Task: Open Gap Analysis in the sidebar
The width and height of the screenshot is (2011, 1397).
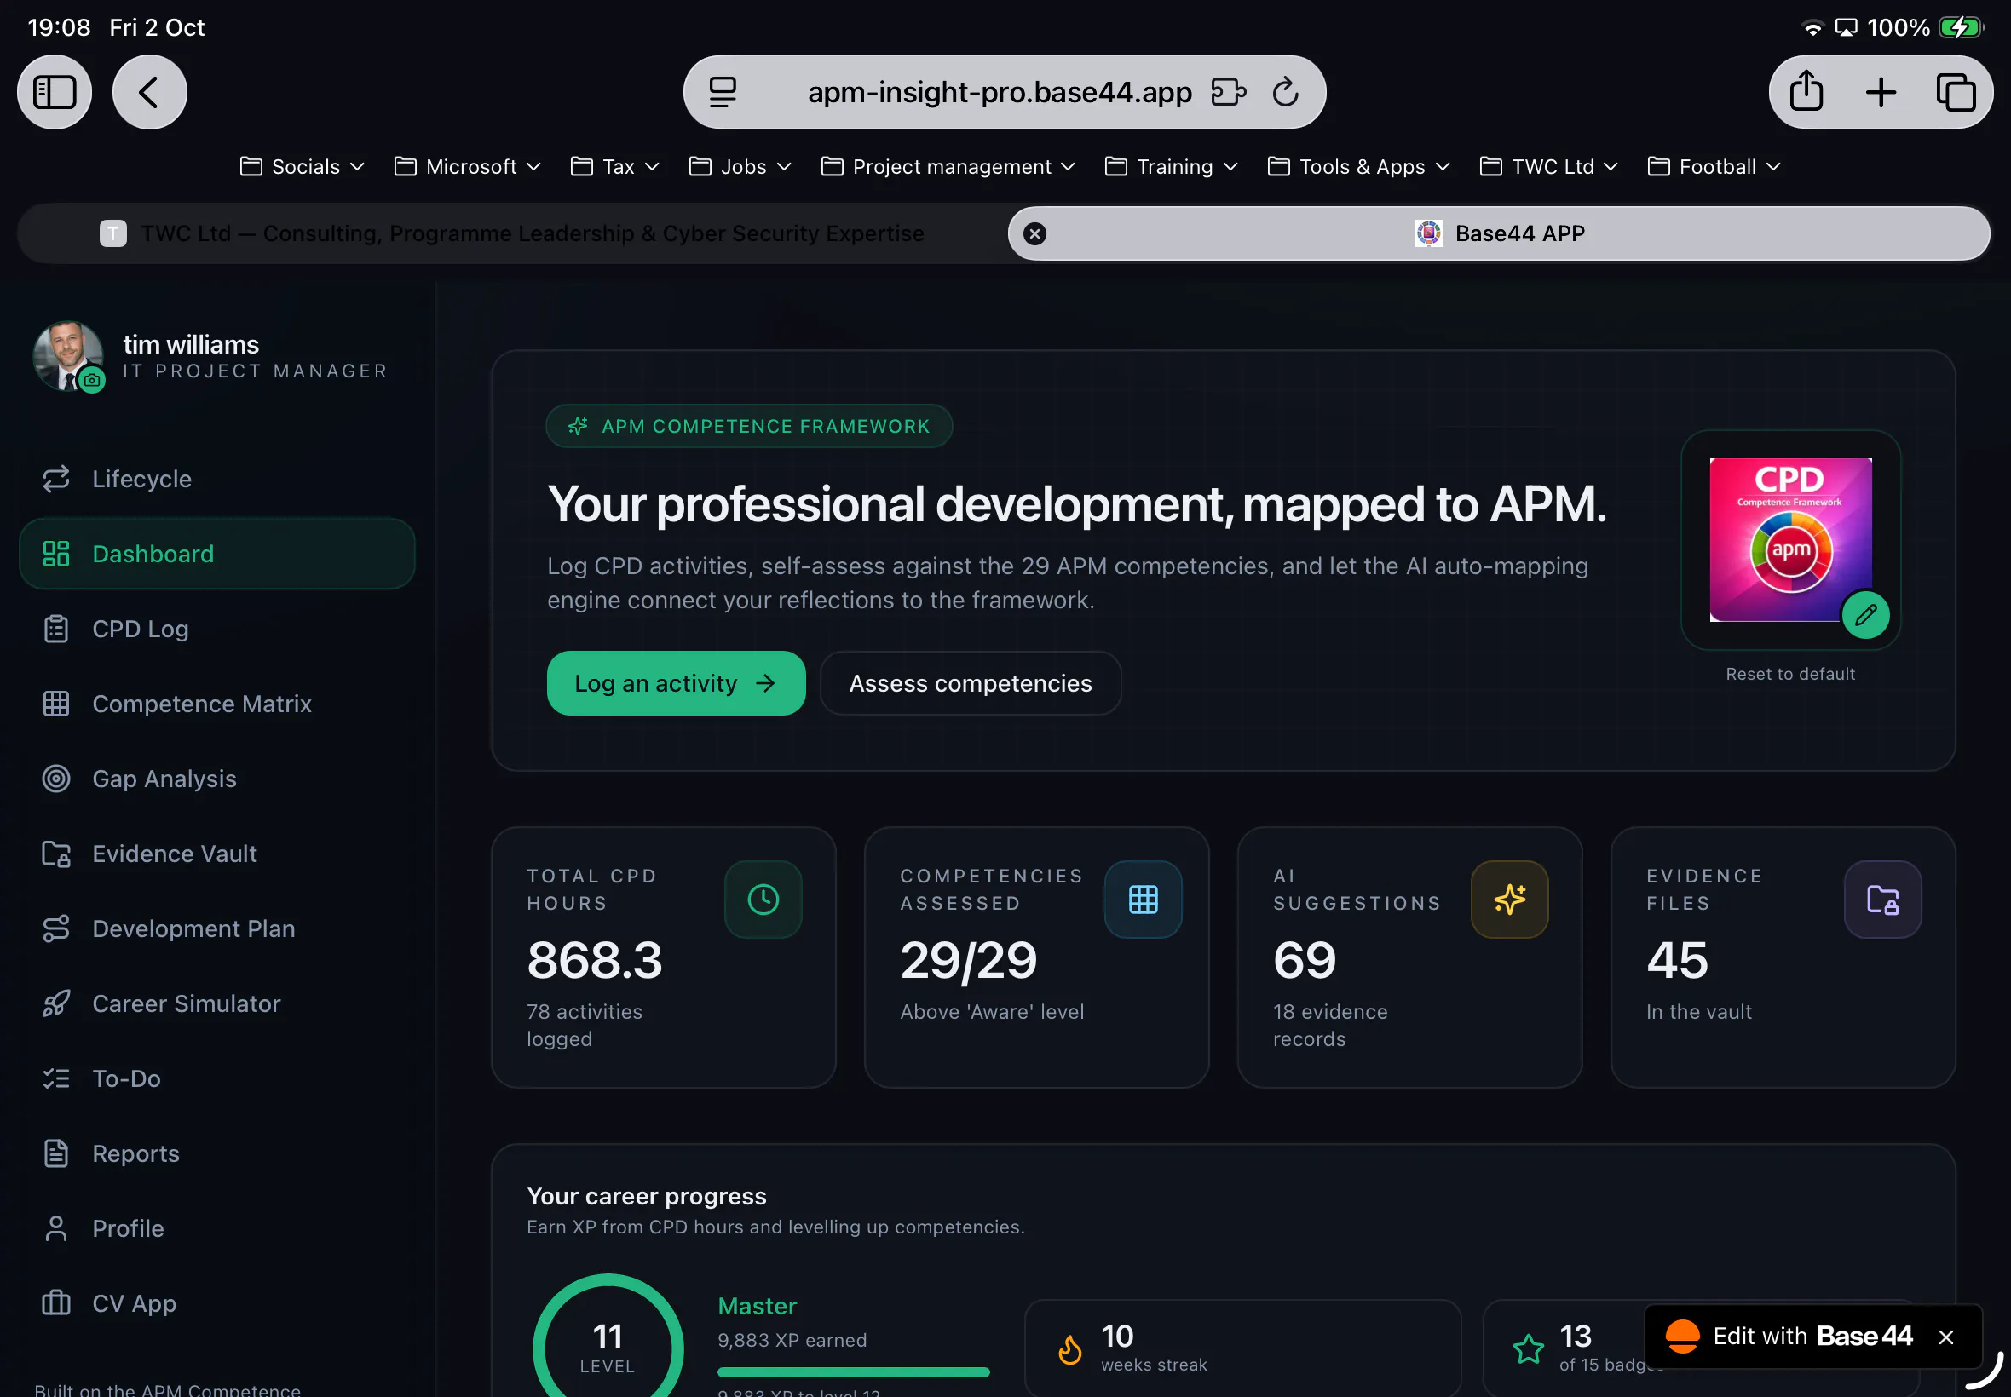Action: click(x=216, y=779)
